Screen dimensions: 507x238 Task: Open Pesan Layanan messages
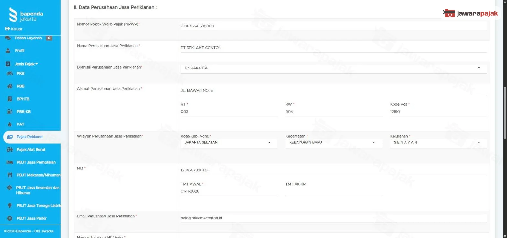[x=28, y=38]
